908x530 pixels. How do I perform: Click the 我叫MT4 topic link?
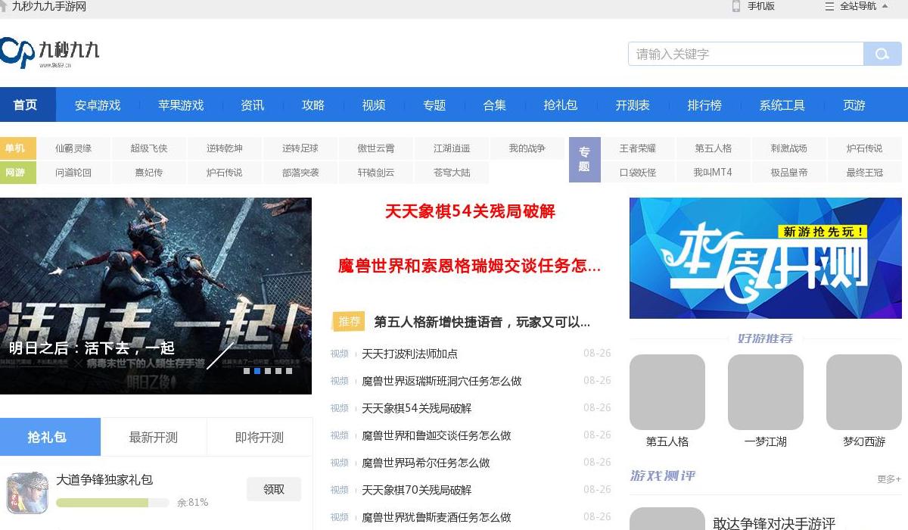[x=714, y=173]
